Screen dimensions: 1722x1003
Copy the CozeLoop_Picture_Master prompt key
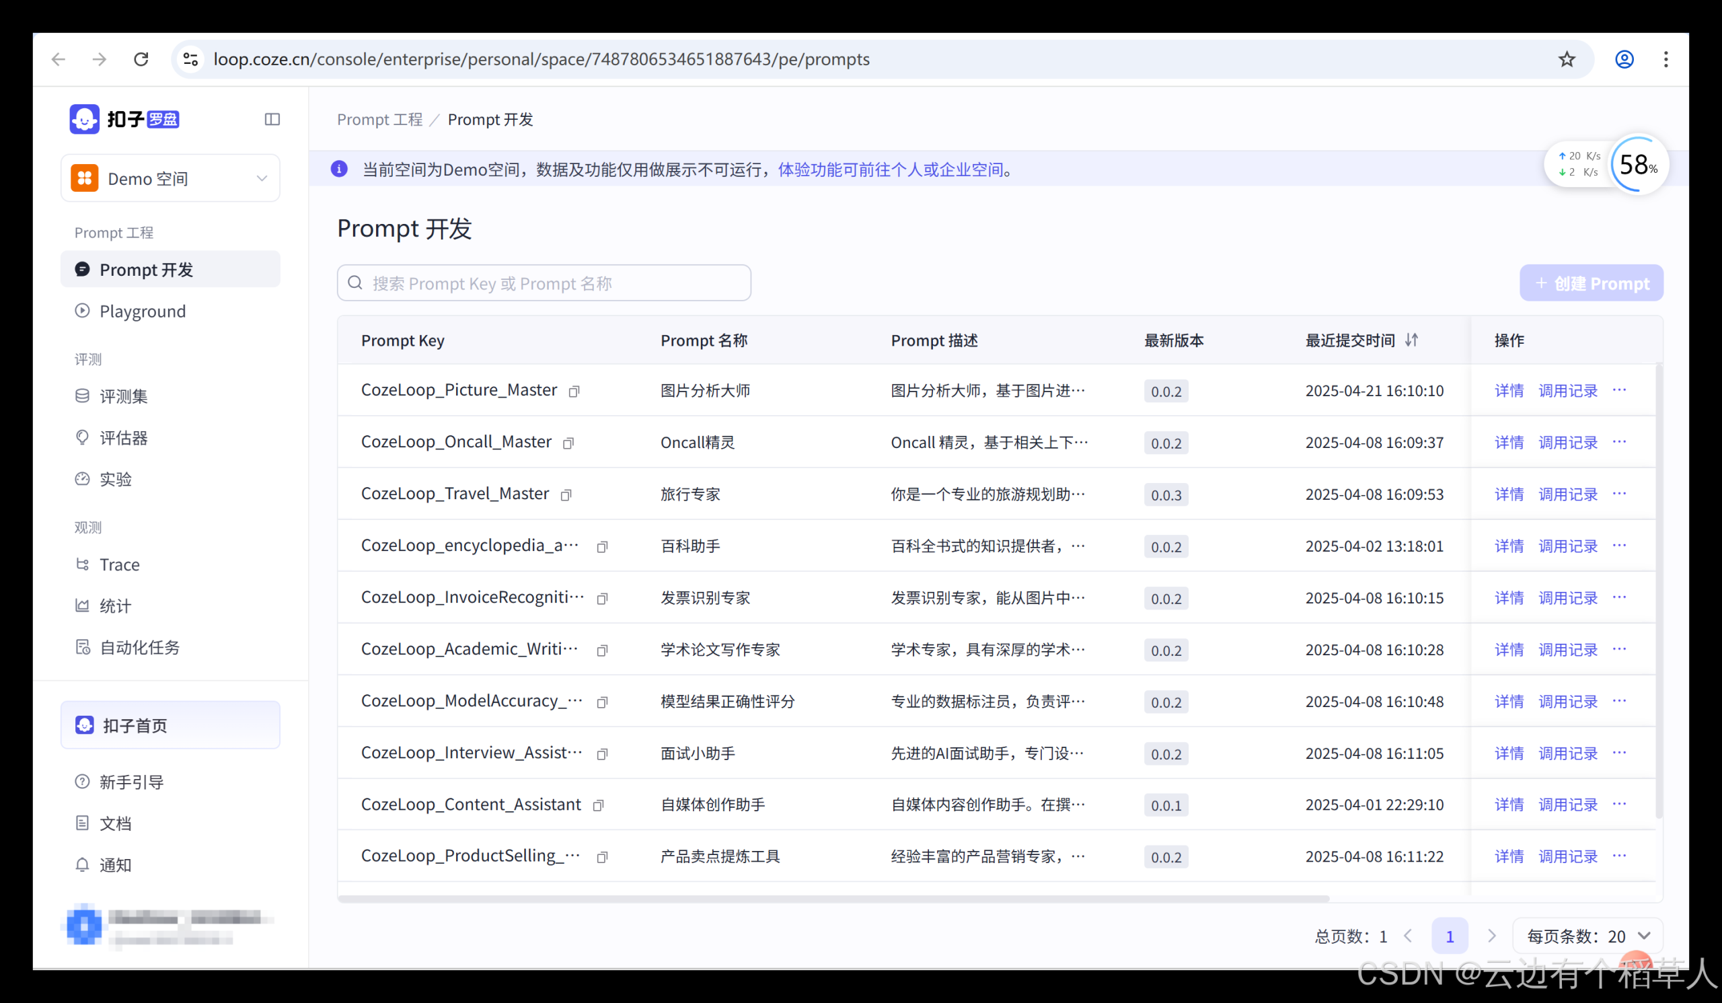574,391
